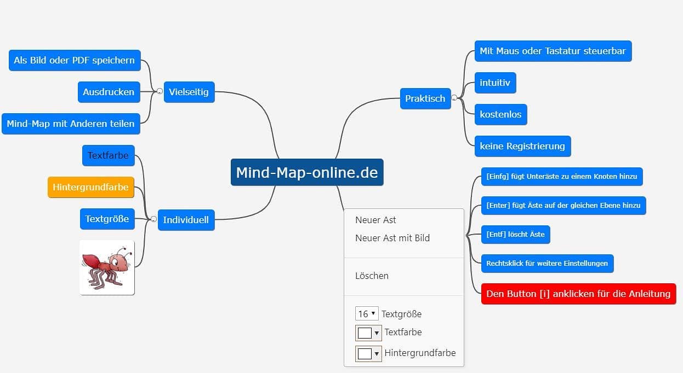
Task: Select the '[Entf] löscht Äste' node
Action: click(x=515, y=234)
